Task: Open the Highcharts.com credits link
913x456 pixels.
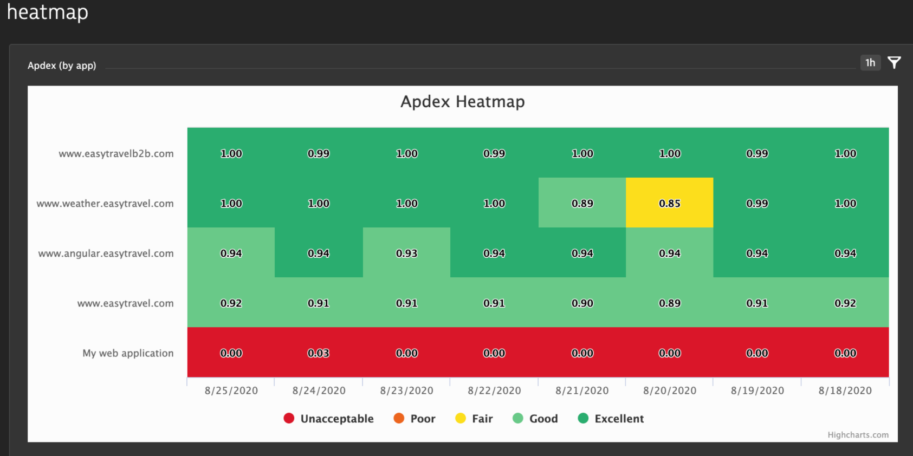Action: [858, 435]
